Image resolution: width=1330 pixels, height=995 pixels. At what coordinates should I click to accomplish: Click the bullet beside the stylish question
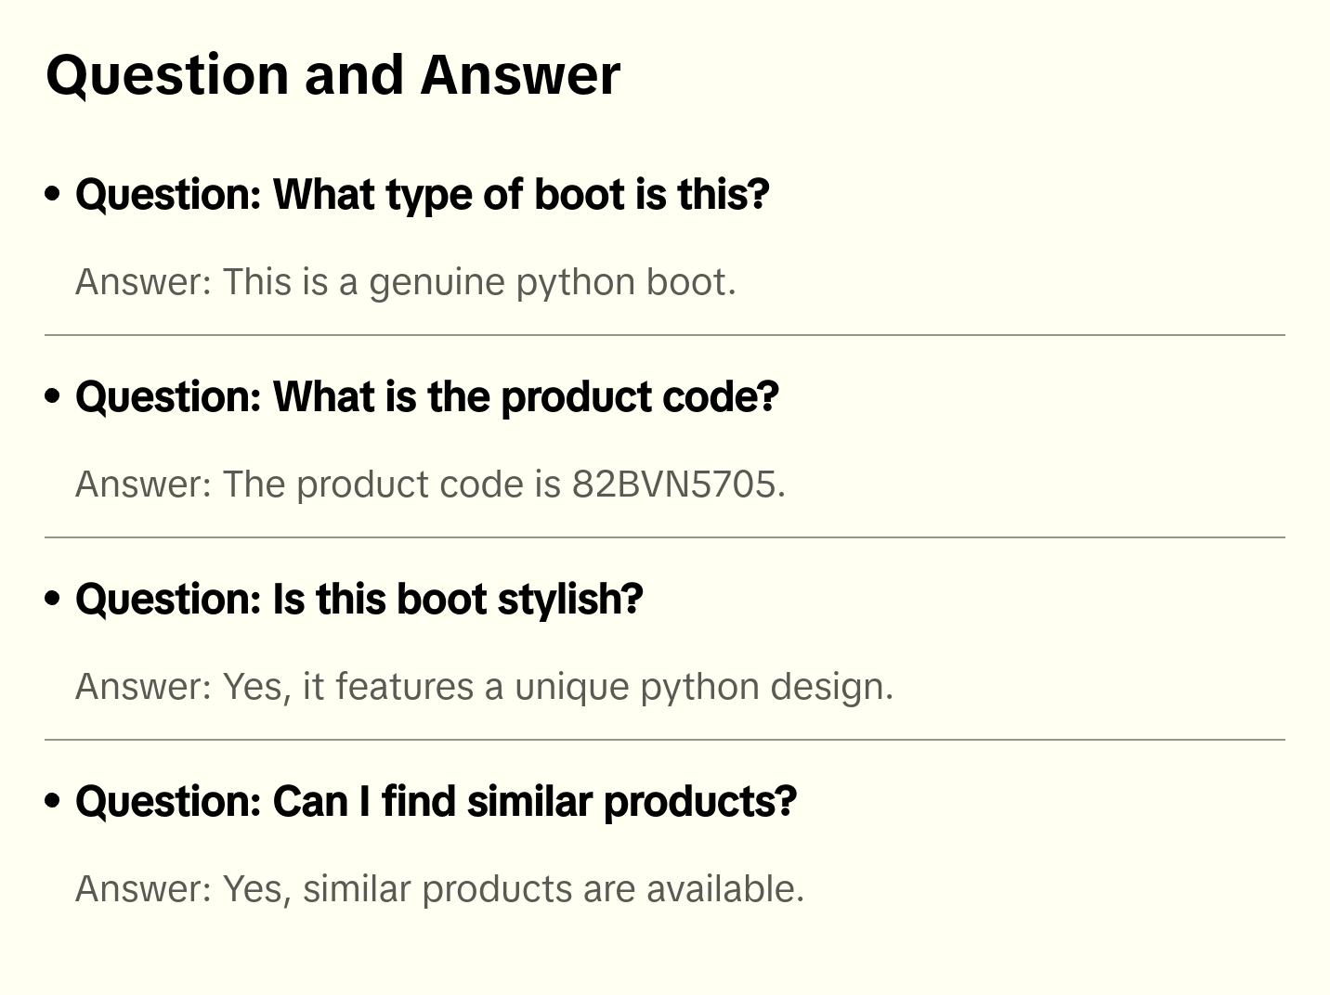(53, 599)
